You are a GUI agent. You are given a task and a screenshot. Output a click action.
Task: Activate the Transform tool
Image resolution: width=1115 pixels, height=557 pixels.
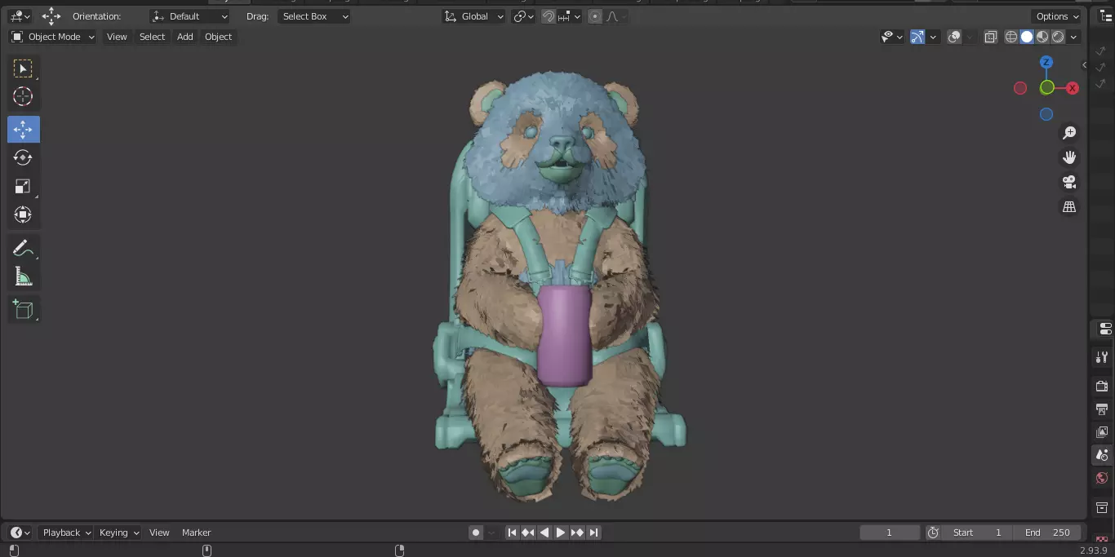coord(23,215)
